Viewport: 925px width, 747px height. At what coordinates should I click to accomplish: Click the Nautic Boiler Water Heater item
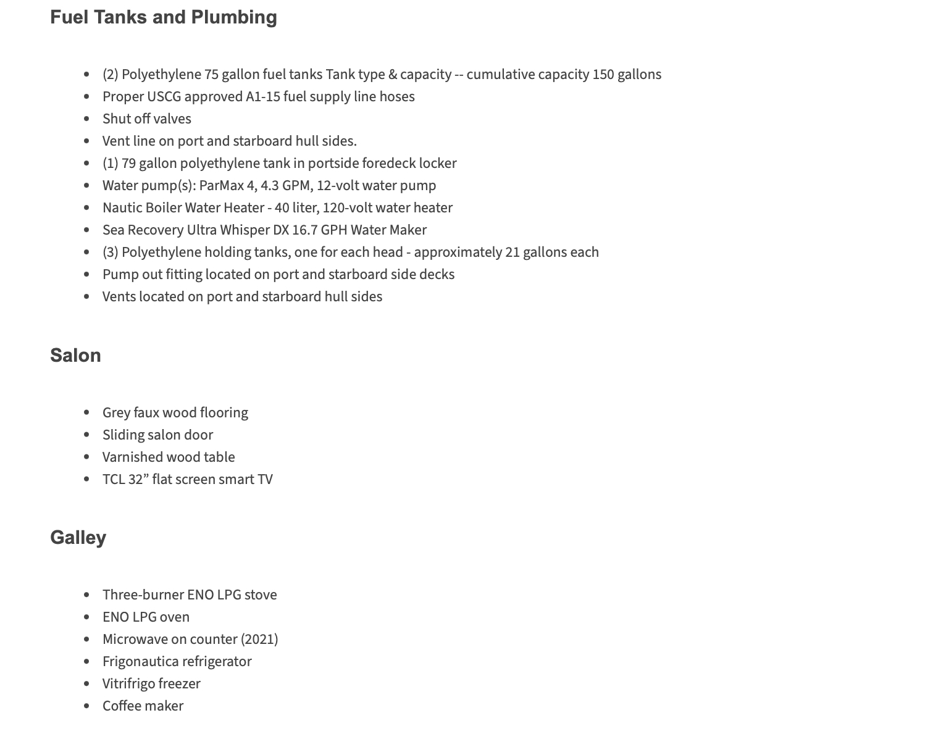277,208
